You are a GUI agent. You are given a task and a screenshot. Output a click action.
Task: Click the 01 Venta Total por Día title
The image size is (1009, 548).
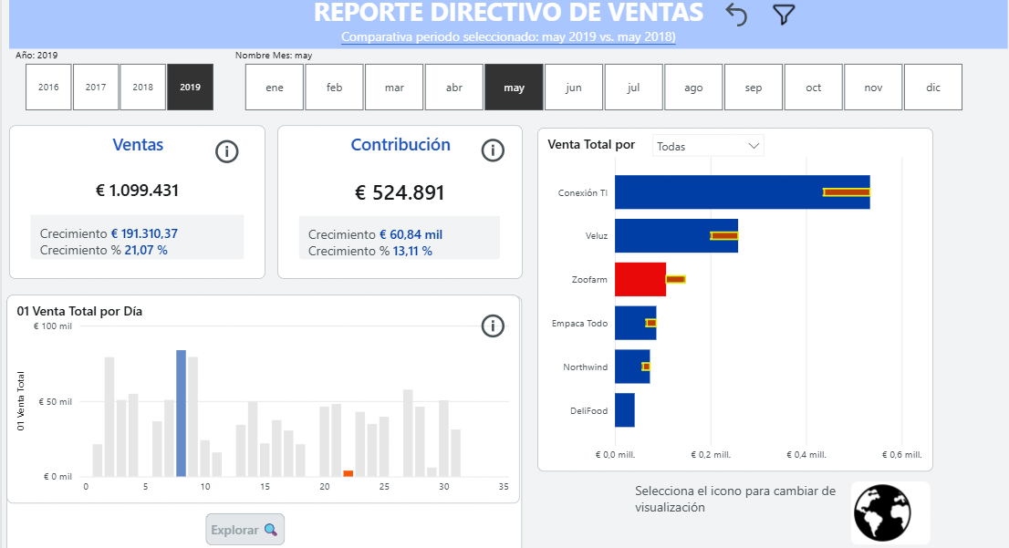[79, 311]
